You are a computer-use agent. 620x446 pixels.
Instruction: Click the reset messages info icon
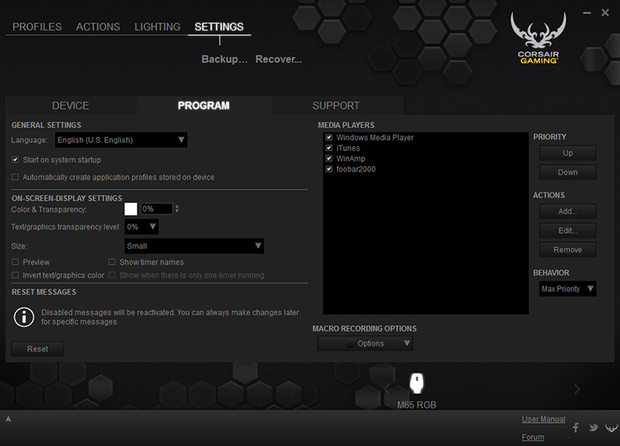pos(24,317)
